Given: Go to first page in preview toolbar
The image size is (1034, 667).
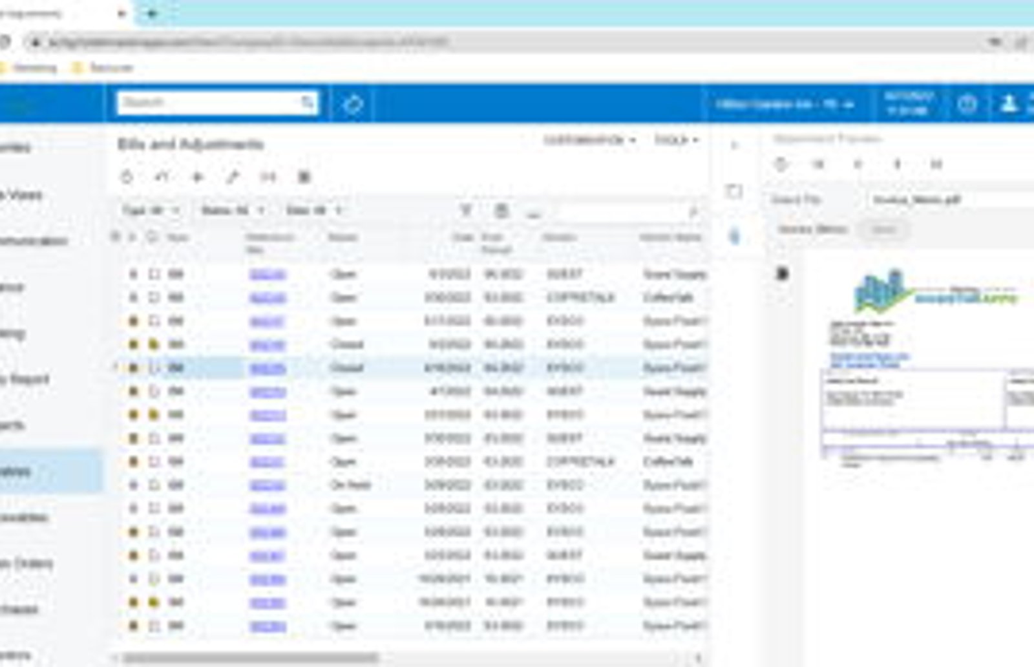Looking at the screenshot, I should pos(818,164).
